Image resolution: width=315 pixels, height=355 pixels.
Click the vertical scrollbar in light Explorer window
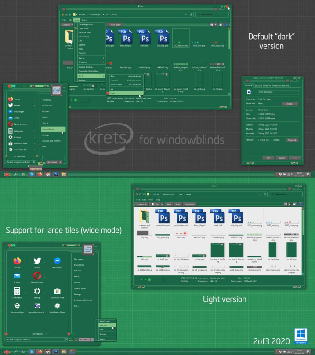(303, 241)
